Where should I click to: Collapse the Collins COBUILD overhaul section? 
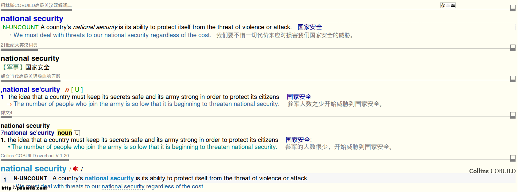[x=513, y=158]
